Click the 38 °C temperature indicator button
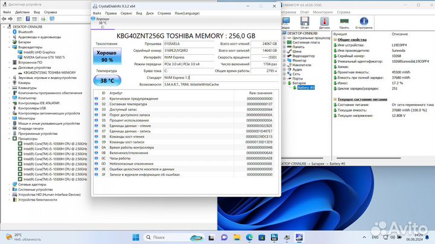The width and height of the screenshot is (435, 244). (107, 81)
